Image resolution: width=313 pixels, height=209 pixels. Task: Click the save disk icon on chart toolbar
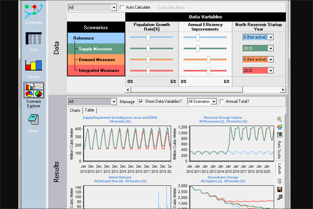point(279,190)
